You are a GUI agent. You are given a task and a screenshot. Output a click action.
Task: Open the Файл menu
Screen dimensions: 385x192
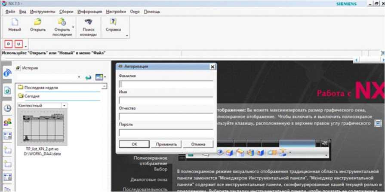point(10,12)
